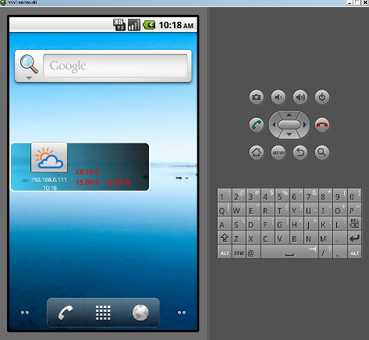Screen dimensions: 369x340
Task: Click the emulator camera button
Action: point(257,97)
